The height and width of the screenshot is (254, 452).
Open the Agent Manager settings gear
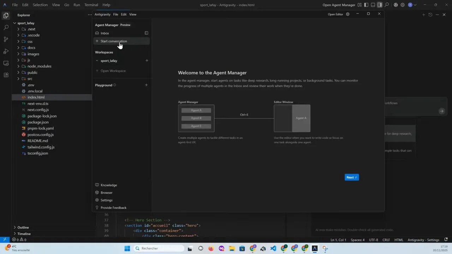coord(348,14)
